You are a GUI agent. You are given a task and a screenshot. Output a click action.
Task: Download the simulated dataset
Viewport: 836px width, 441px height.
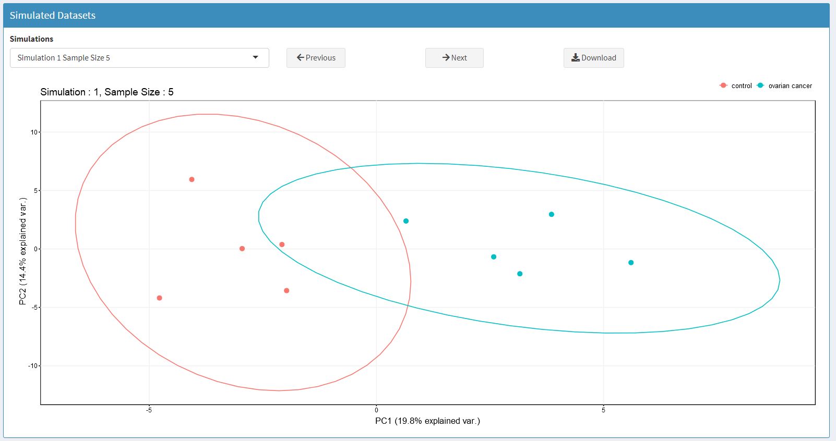(x=593, y=58)
